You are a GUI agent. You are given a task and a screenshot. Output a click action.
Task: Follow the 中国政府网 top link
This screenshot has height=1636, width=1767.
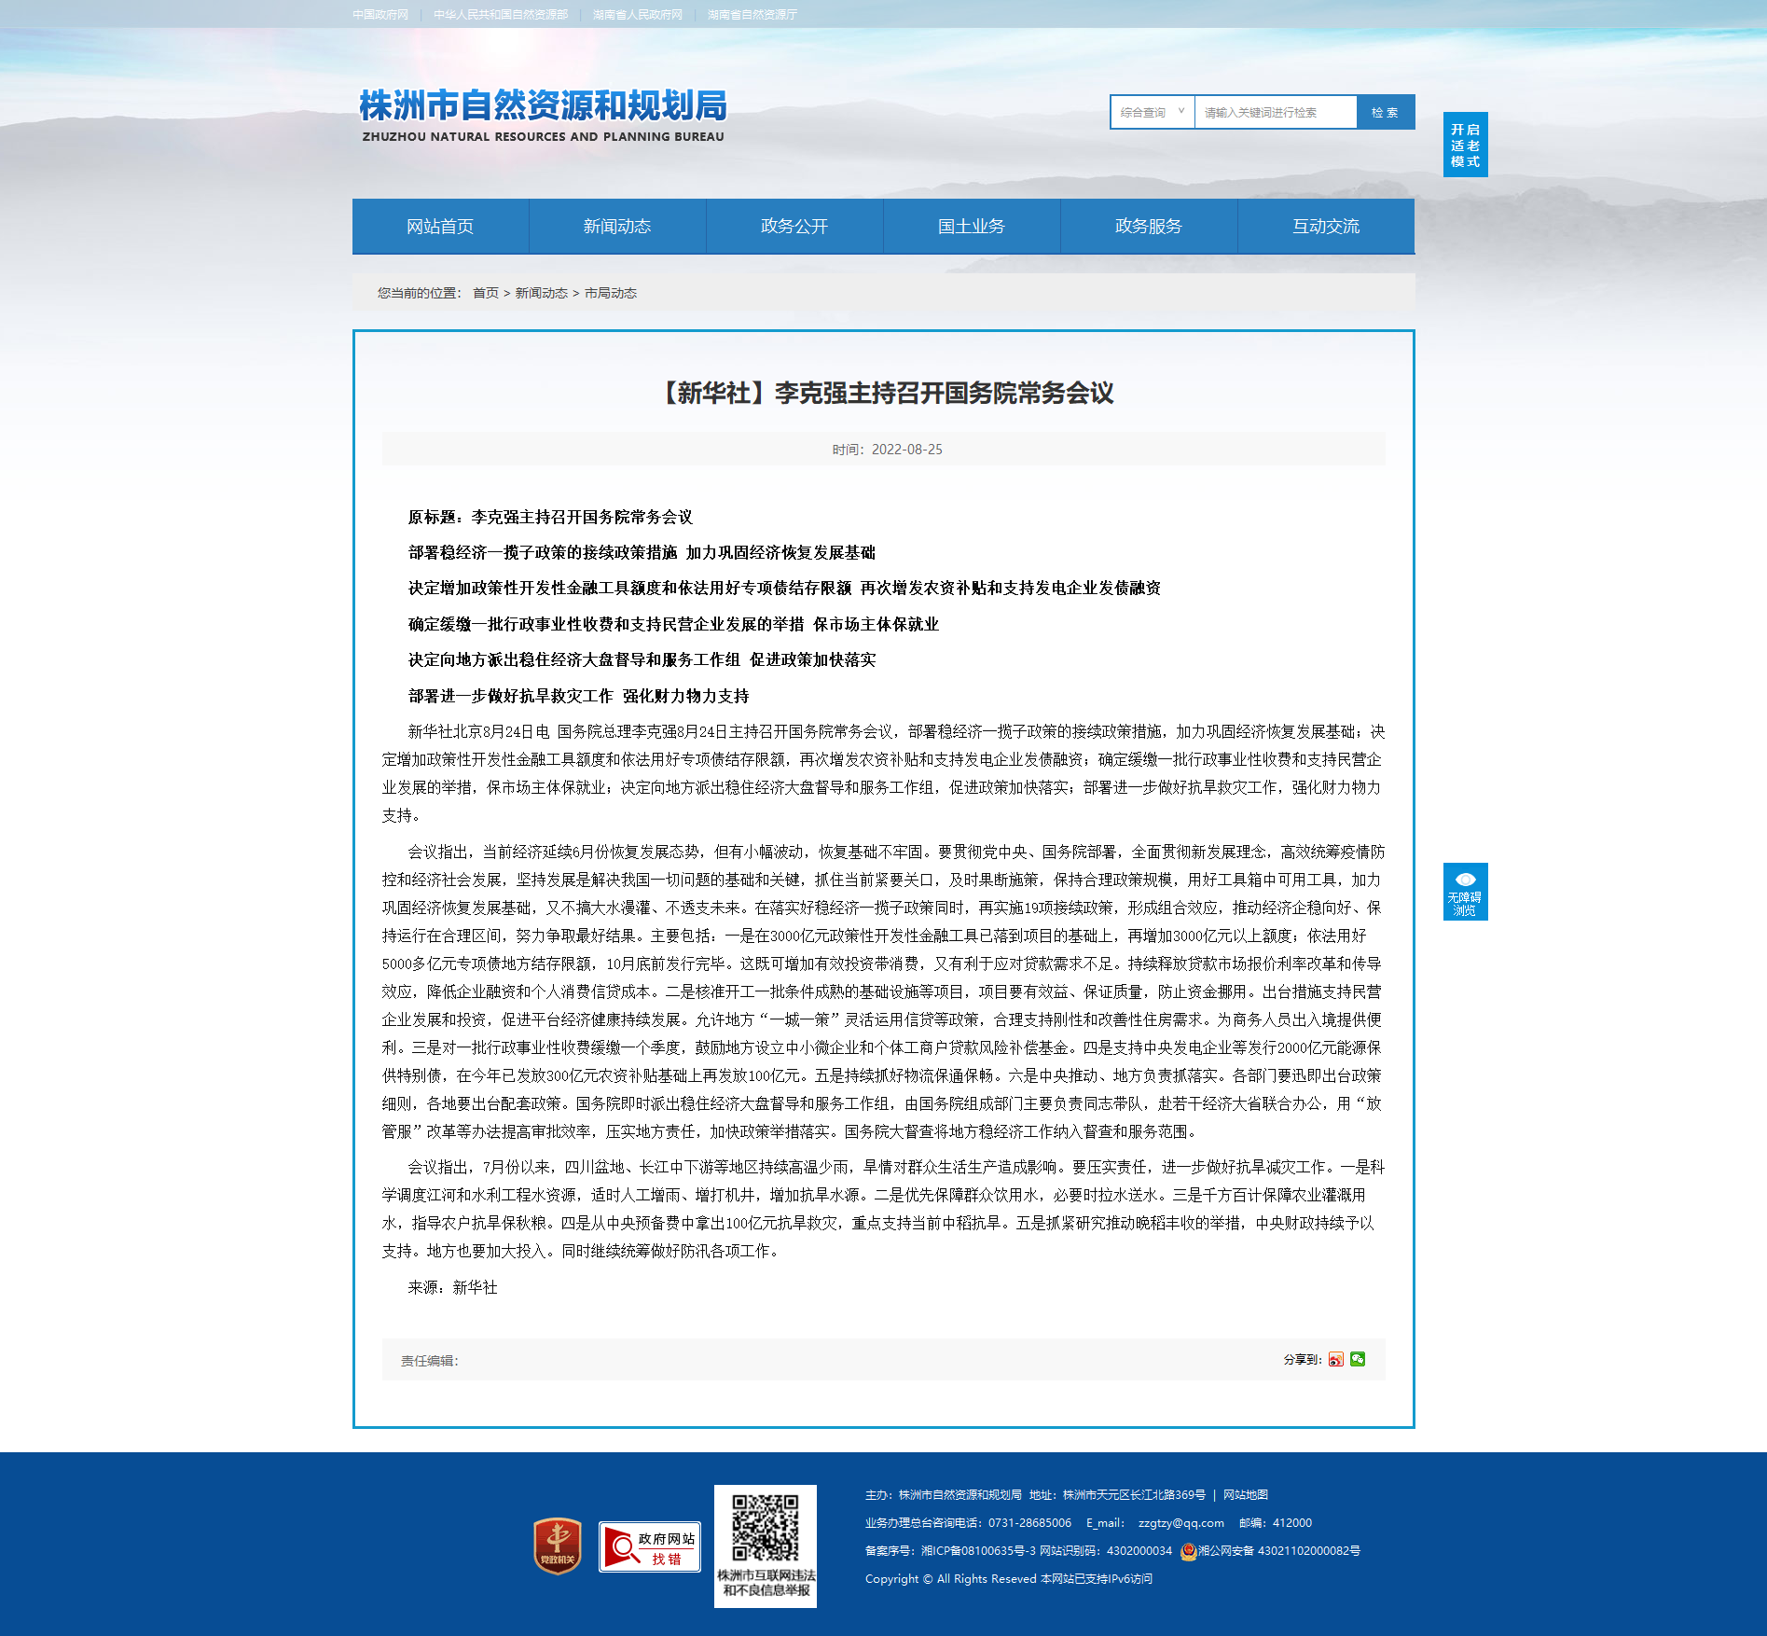click(380, 14)
